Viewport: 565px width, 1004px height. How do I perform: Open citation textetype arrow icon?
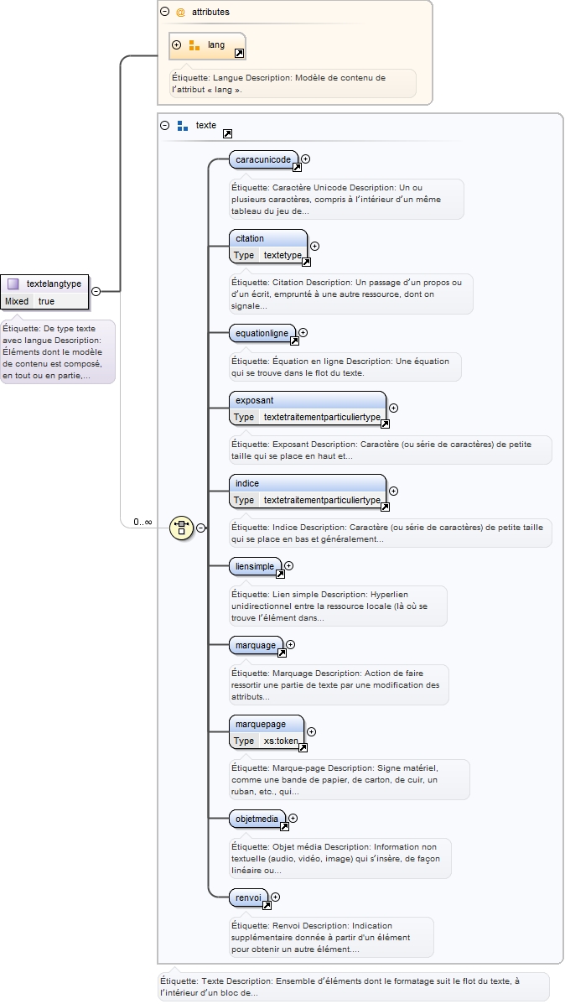[x=306, y=262]
